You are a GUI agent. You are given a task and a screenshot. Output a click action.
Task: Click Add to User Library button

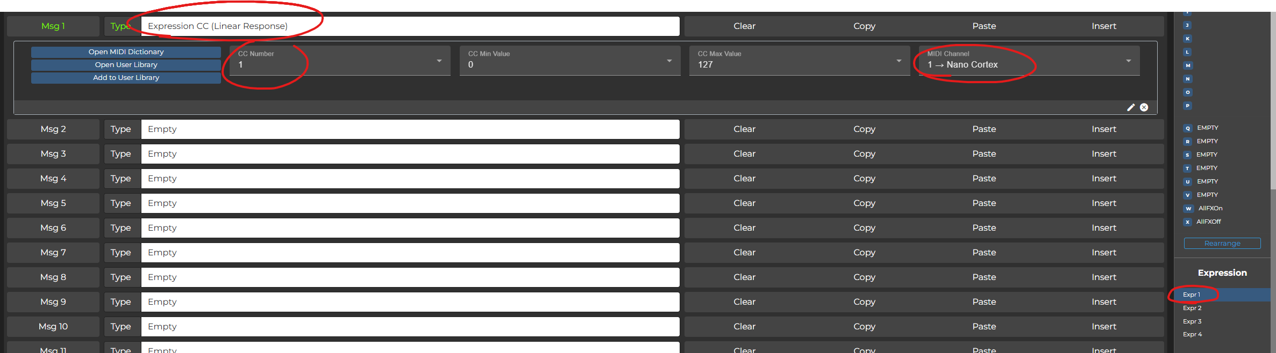tap(126, 78)
